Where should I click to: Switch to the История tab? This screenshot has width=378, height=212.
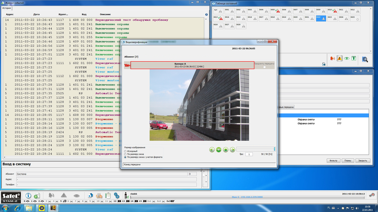(7, 8)
